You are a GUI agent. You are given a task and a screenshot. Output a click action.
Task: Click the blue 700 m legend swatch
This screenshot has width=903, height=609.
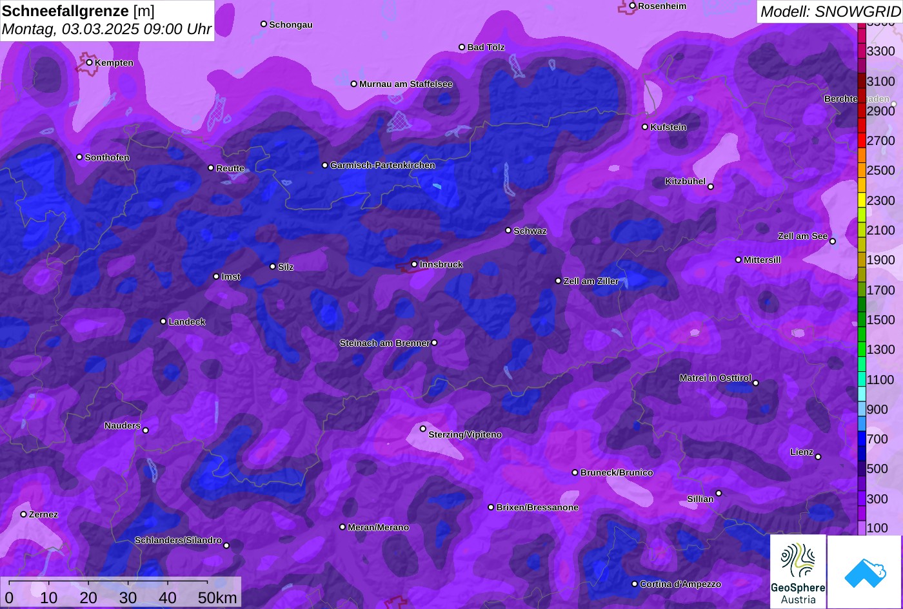tap(862, 439)
